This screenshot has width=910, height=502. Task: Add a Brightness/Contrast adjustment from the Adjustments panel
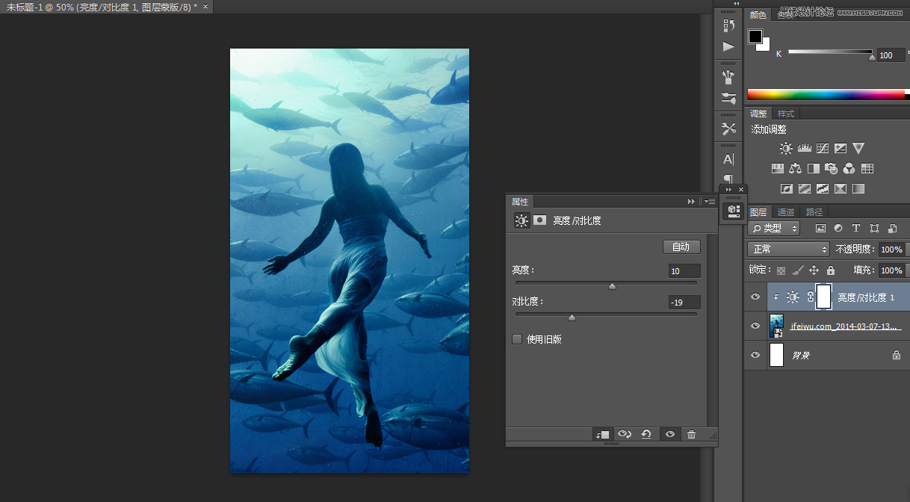(x=786, y=149)
